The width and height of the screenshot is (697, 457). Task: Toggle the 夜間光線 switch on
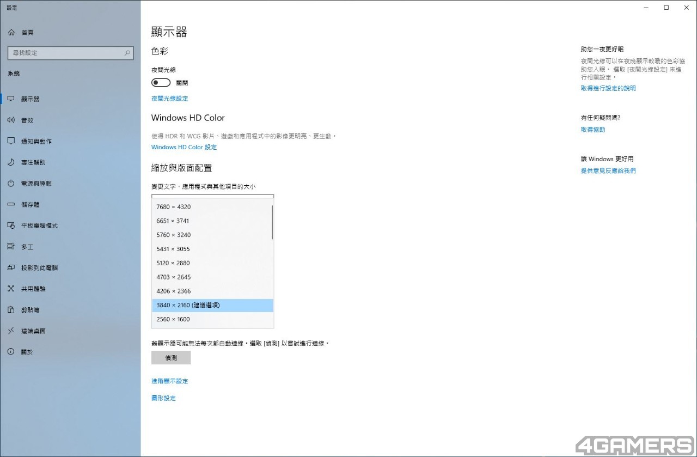pos(161,83)
